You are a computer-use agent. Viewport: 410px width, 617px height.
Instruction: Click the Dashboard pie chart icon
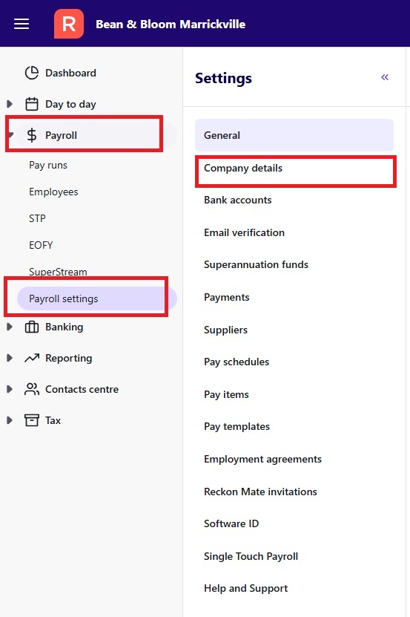32,73
